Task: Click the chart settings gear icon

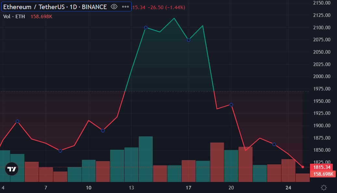Action: [x=324, y=187]
